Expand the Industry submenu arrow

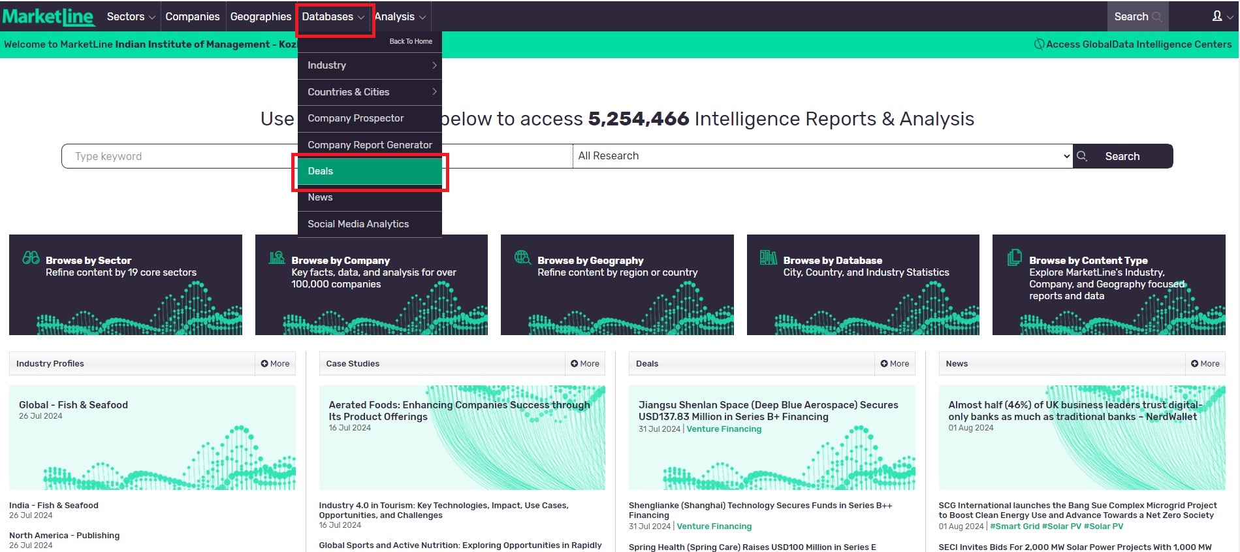pos(434,65)
